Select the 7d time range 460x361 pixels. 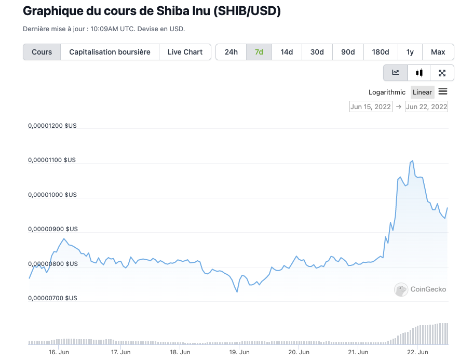click(259, 52)
